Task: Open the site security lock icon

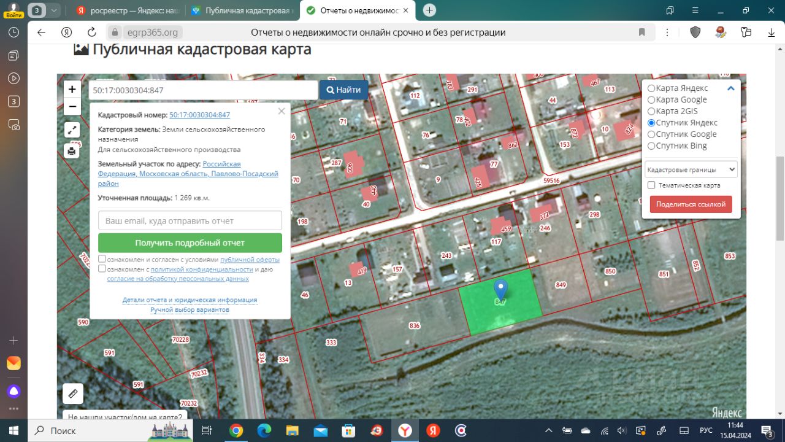Action: (x=114, y=33)
